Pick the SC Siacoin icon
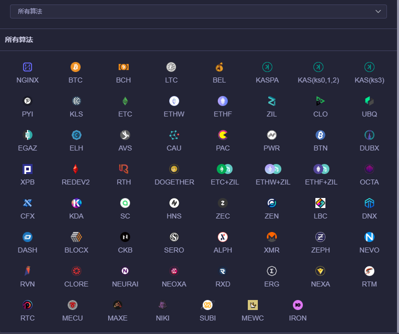 pyautogui.click(x=125, y=203)
